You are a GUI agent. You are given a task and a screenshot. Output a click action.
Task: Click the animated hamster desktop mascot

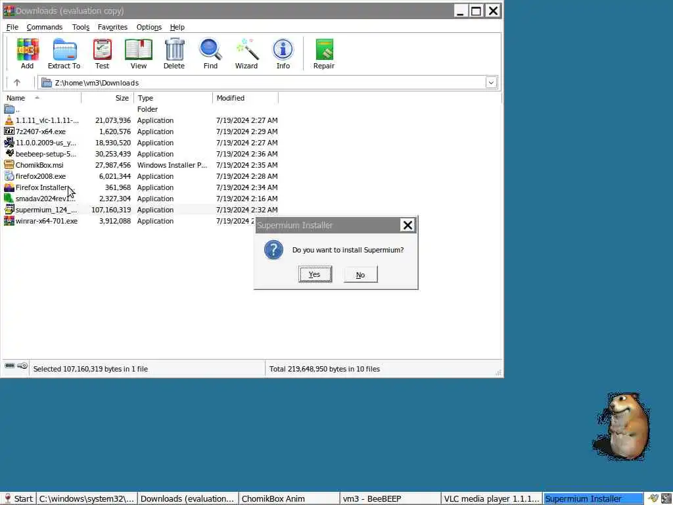pos(622,425)
